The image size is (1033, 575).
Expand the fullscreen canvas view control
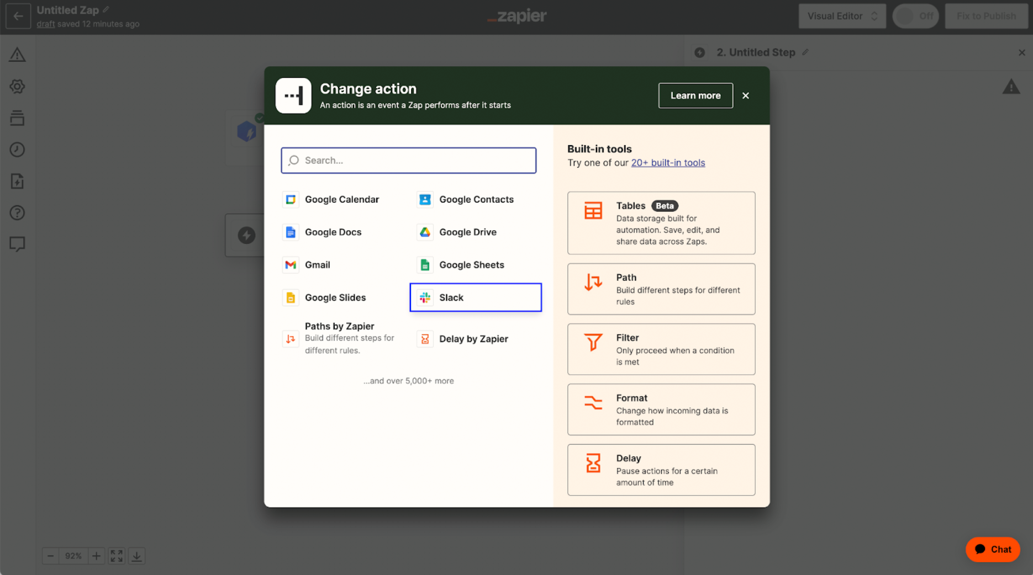pyautogui.click(x=116, y=556)
